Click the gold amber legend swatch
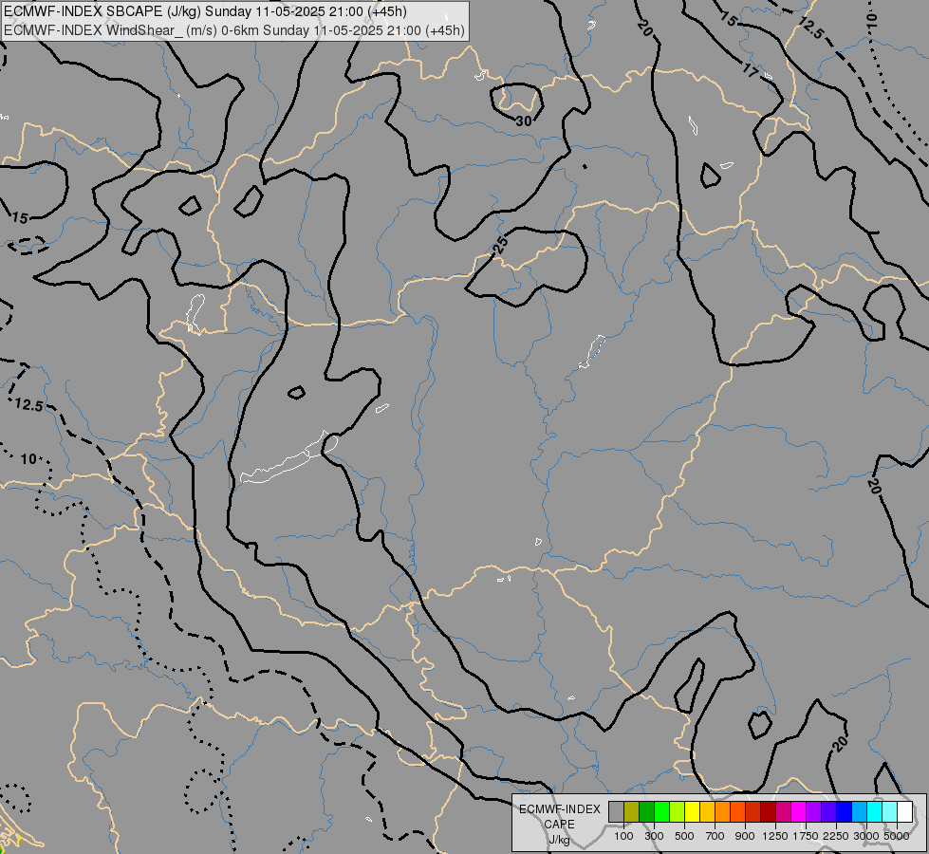 tap(707, 812)
